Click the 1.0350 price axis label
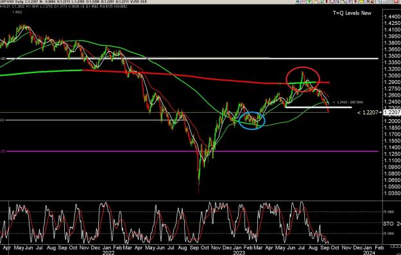This screenshot has width=401, height=255. [392, 193]
